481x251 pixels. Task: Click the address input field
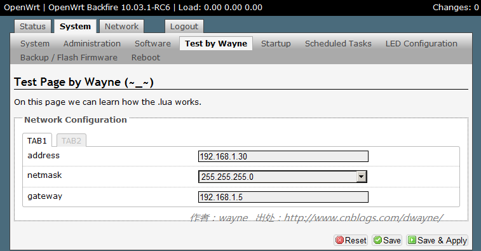283,156
